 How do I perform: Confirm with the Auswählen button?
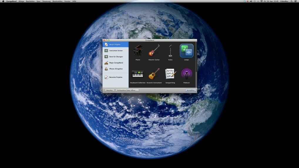[x=191, y=90]
